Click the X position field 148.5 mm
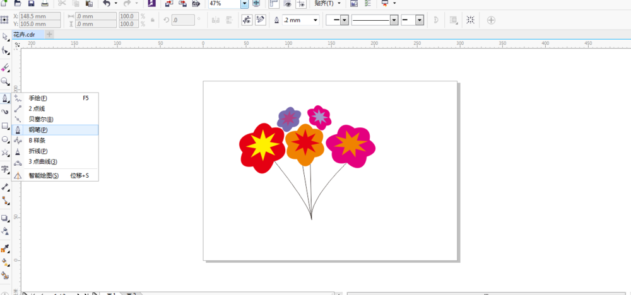Screen dimensions: 631x295 (x=39, y=16)
